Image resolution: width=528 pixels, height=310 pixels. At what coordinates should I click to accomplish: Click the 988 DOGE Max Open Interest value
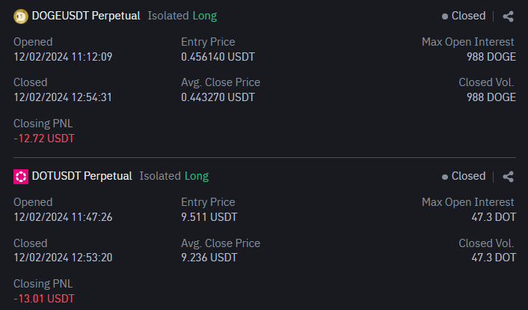point(491,57)
